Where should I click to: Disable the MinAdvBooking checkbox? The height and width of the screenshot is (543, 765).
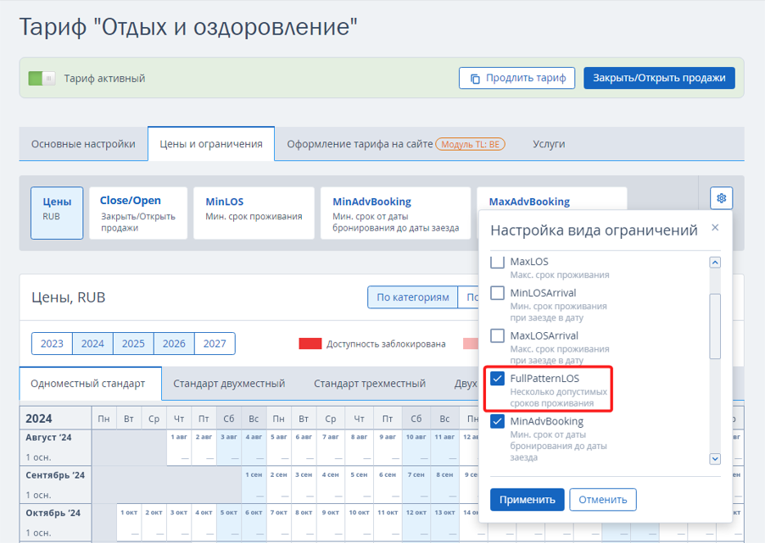(497, 421)
